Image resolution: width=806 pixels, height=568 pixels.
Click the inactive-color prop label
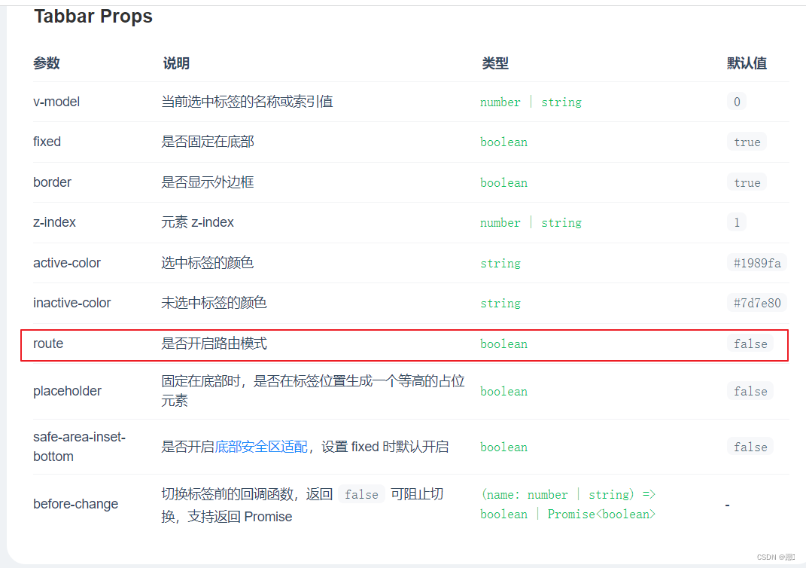[72, 303]
